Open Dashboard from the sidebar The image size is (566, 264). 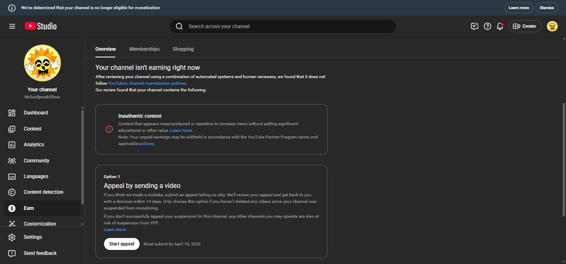coord(42,113)
